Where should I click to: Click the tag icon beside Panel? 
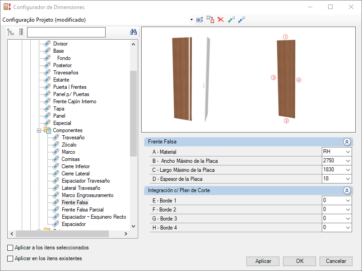(x=47, y=115)
